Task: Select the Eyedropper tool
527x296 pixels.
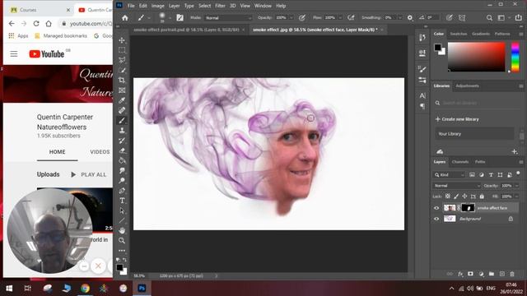Action: point(122,100)
